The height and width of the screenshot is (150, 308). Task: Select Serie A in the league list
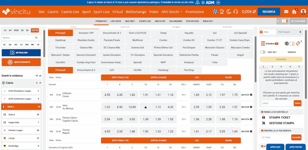point(21,107)
